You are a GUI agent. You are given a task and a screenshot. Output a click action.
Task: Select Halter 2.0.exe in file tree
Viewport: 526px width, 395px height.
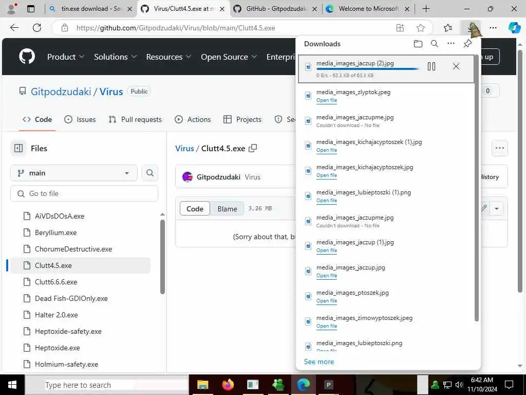pos(57,315)
